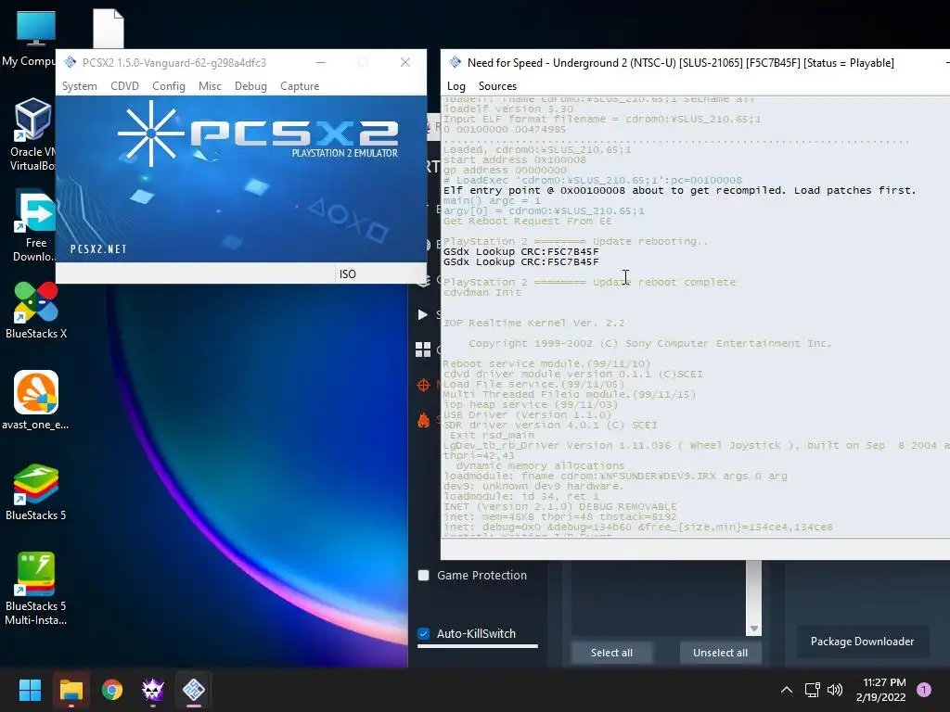Click the Select all button
Viewport: 950px width, 712px height.
point(611,653)
